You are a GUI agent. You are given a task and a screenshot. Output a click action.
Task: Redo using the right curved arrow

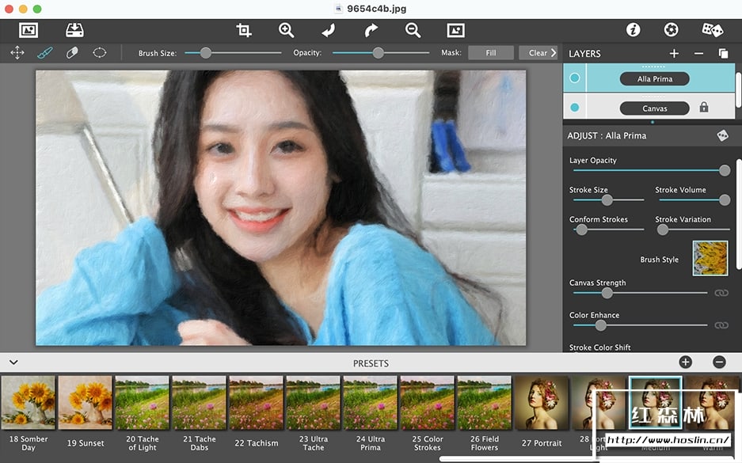(371, 30)
